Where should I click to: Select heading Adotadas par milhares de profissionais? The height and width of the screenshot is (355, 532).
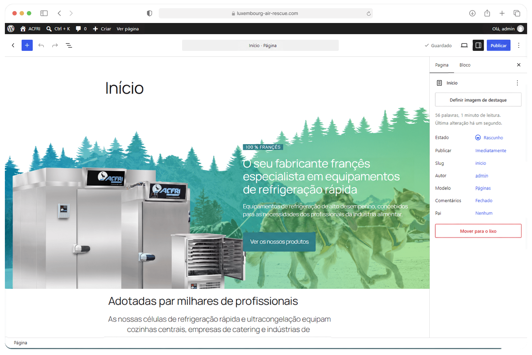(x=203, y=301)
